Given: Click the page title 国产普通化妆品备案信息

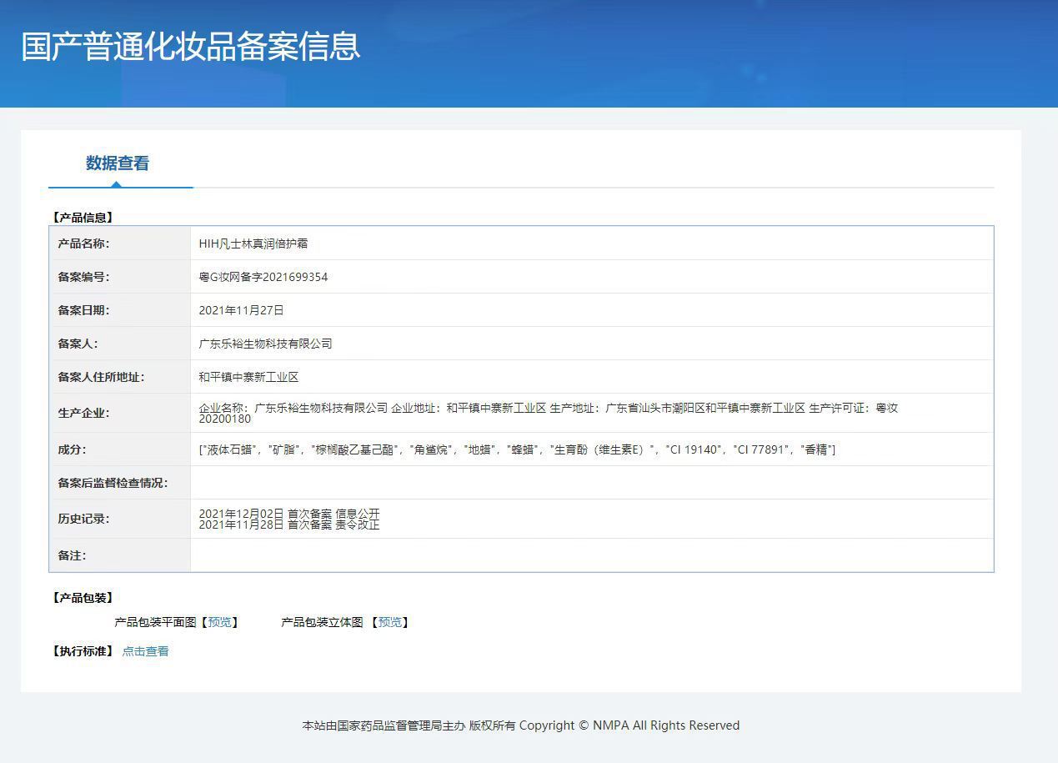Looking at the screenshot, I should [x=191, y=47].
